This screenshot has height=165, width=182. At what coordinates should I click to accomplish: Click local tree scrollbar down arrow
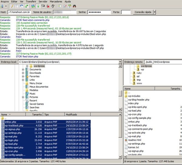click(x=120, y=109)
